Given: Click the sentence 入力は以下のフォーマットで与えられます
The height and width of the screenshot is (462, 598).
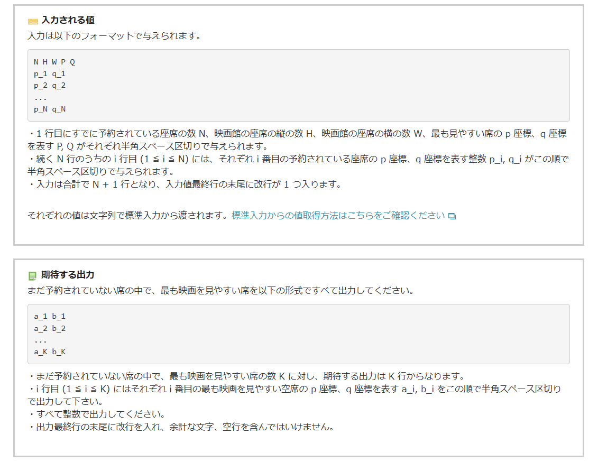Looking at the screenshot, I should (114, 36).
